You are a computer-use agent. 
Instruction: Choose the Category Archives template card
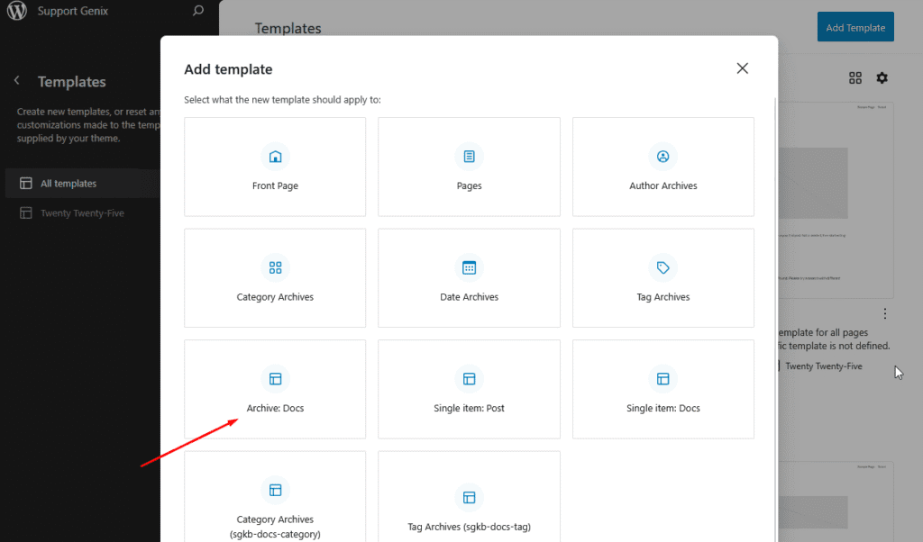[x=275, y=278]
